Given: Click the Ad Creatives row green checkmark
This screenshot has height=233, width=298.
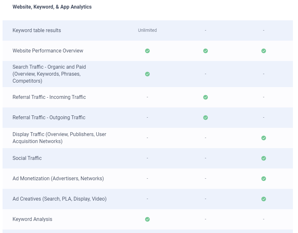Looking at the screenshot, I should 263,199.
